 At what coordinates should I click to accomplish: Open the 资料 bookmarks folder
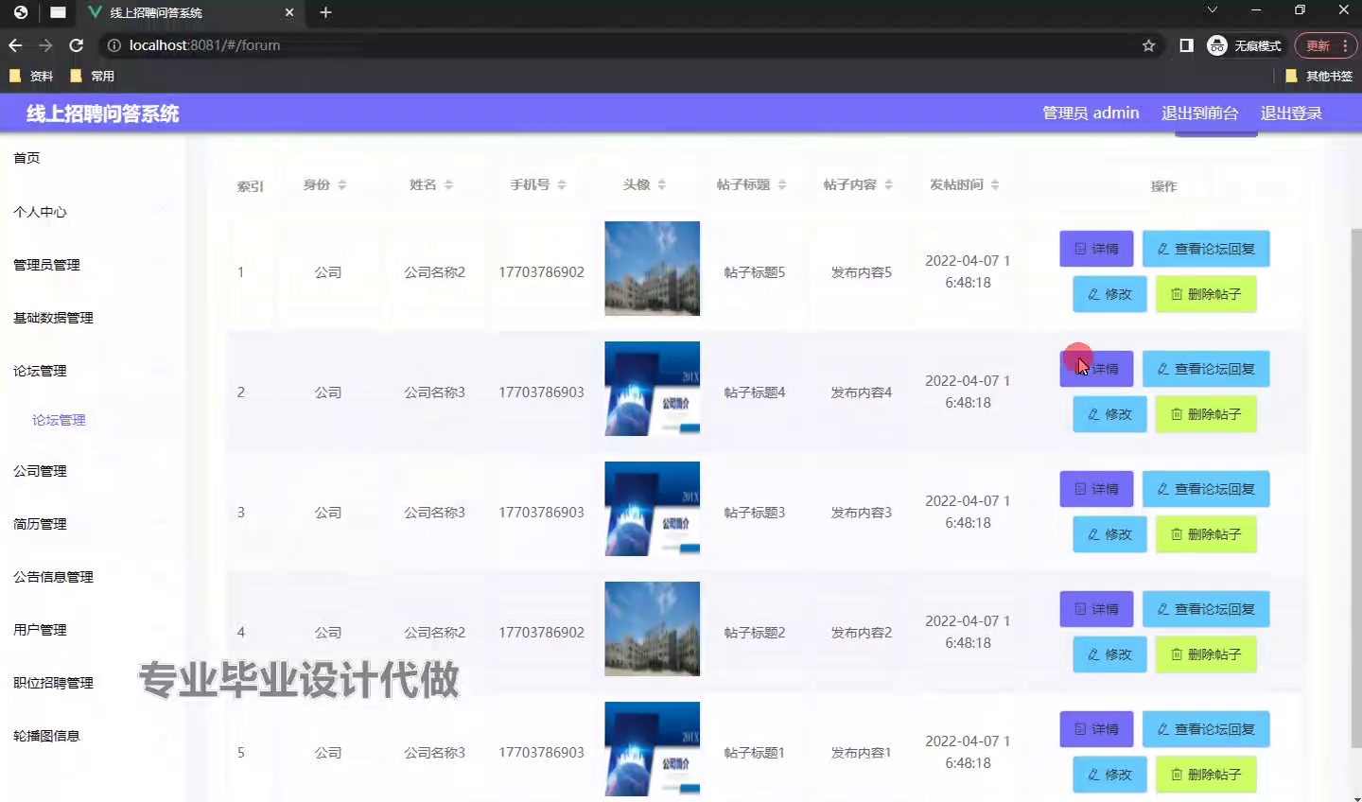click(x=31, y=76)
